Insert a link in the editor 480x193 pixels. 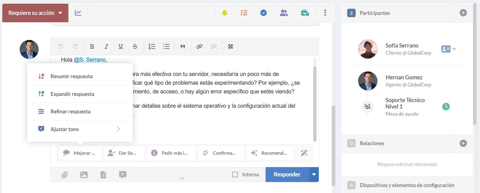tap(199, 46)
